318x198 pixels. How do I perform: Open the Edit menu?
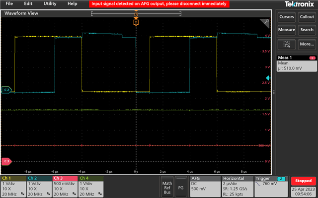[x=28, y=3]
